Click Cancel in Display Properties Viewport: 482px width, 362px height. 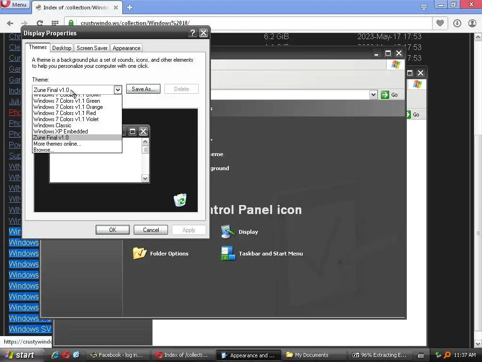pyautogui.click(x=151, y=230)
